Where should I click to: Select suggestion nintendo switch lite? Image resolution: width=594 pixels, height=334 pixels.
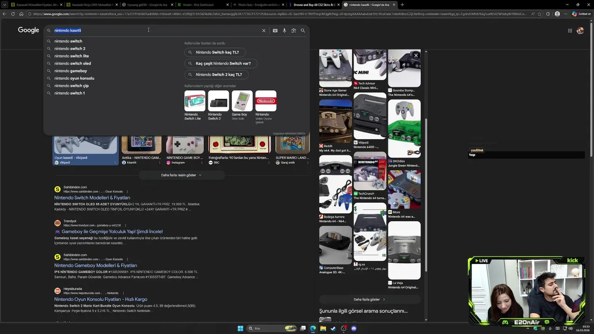(71, 56)
